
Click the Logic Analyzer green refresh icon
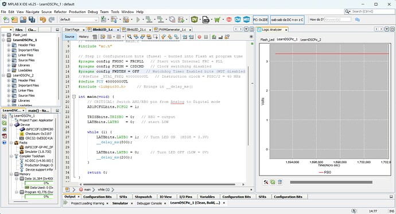273,182
